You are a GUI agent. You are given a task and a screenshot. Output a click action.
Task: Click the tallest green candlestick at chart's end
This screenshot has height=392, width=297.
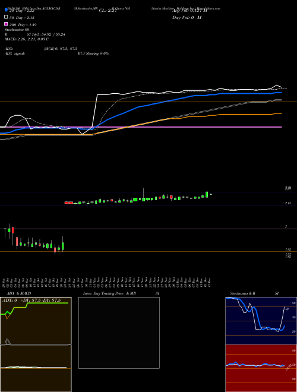click(x=207, y=194)
